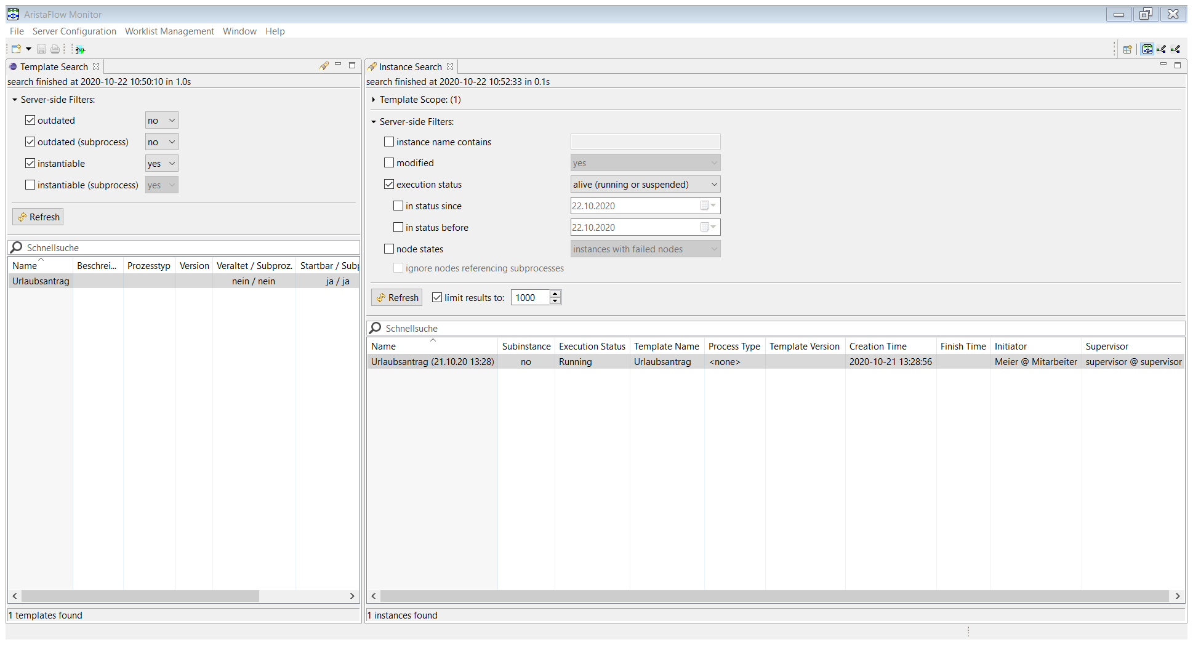Click Refresh in the Template Search panel
Screen dimensions: 1193x645
pyautogui.click(x=38, y=217)
